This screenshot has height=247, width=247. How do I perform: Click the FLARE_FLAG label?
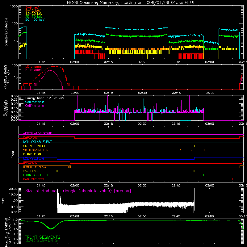coord(32,154)
